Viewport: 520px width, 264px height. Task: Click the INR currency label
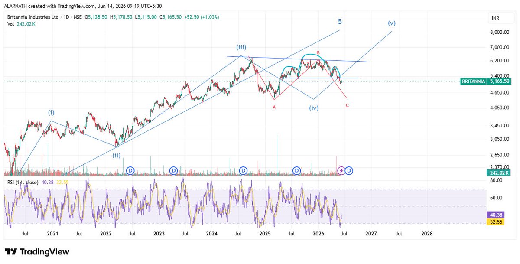click(x=497, y=19)
